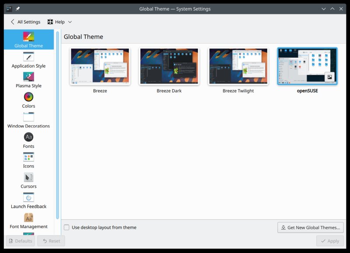Choose the Breeze Dark theme thumbnail
This screenshot has width=350, height=253.
(169, 66)
